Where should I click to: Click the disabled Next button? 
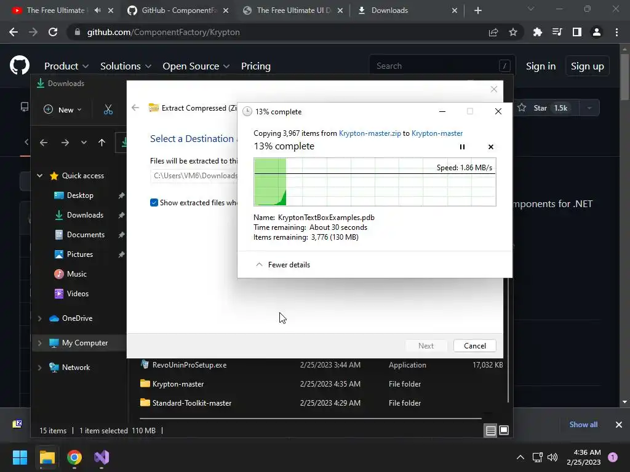[426, 346]
